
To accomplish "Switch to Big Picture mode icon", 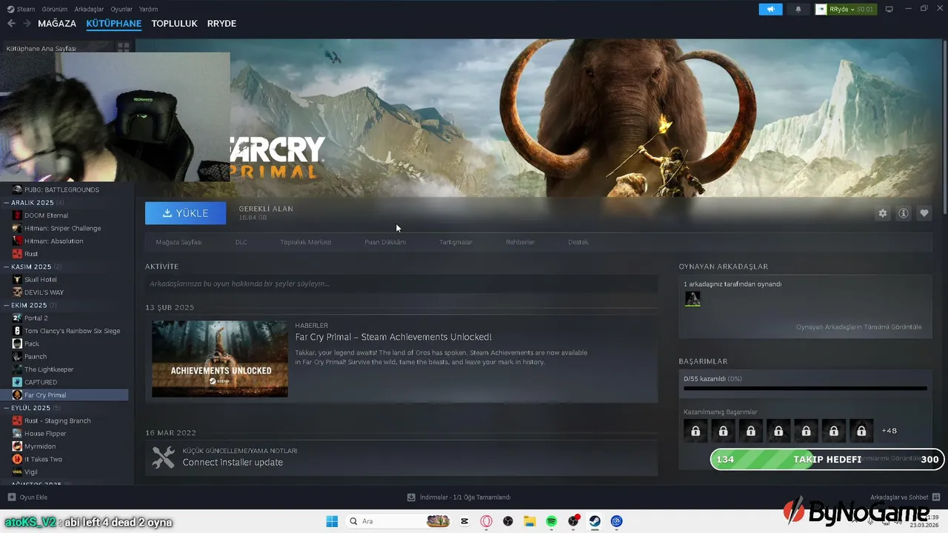I will point(889,9).
